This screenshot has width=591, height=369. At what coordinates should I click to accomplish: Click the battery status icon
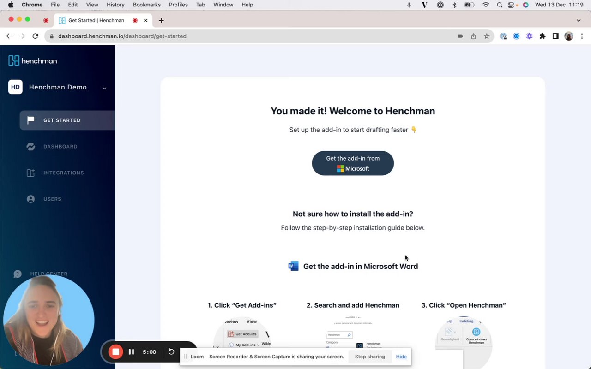pos(470,5)
